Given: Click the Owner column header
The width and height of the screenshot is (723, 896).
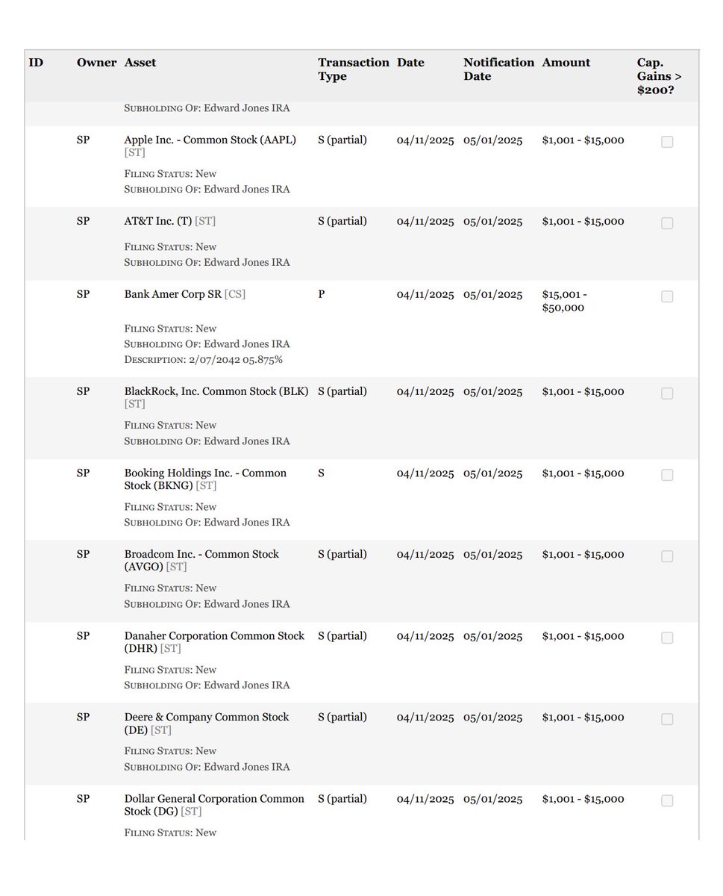Looking at the screenshot, I should (96, 63).
